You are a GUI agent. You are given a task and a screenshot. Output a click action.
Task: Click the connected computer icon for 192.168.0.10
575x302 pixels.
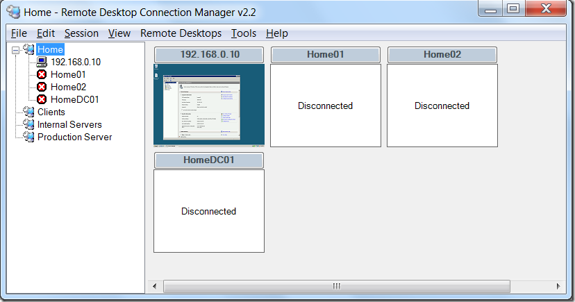[x=42, y=62]
